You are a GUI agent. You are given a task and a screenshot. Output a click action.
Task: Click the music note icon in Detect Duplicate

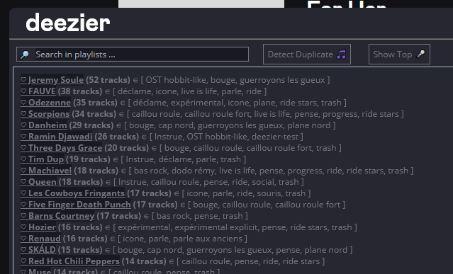point(342,55)
